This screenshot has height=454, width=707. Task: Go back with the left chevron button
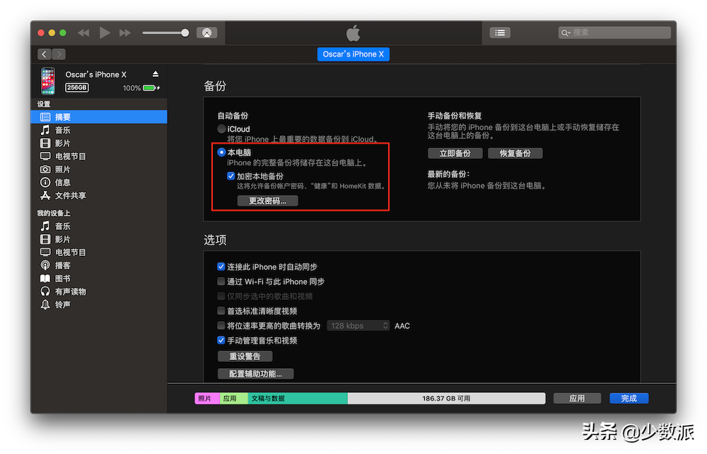[x=45, y=54]
